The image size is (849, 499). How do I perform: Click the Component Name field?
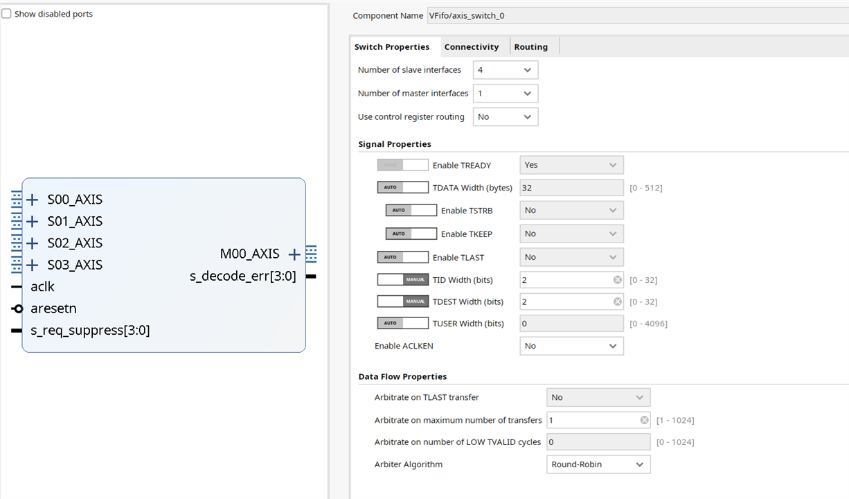click(637, 15)
